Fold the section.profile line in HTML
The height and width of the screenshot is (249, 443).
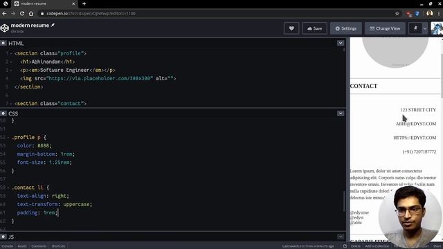(11, 53)
